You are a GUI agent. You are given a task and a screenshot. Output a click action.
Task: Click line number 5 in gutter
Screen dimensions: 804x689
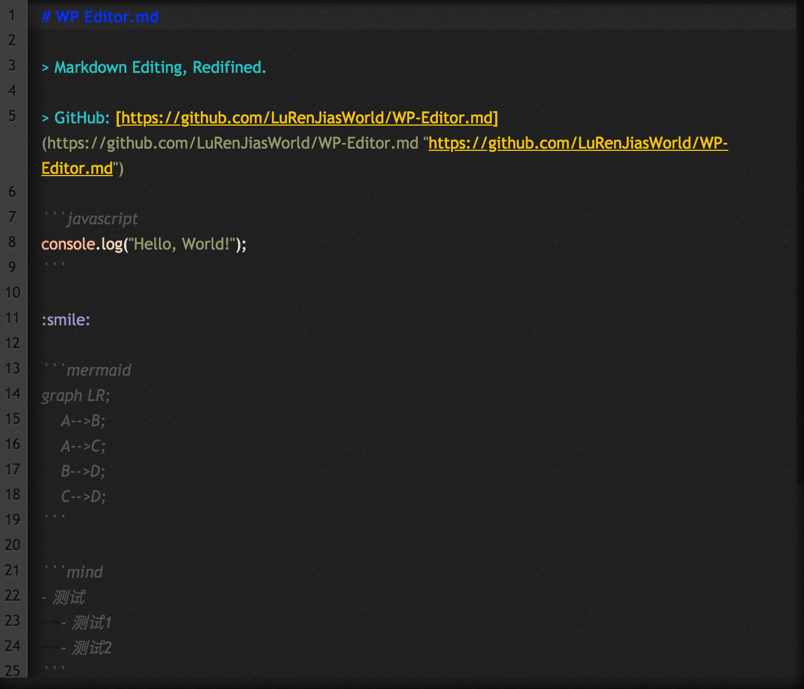click(13, 116)
